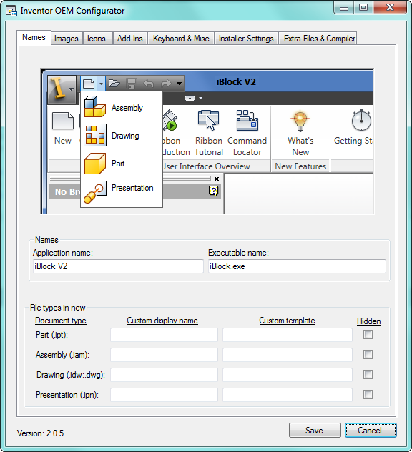
Task: Click the Application name input field
Action: [118, 266]
